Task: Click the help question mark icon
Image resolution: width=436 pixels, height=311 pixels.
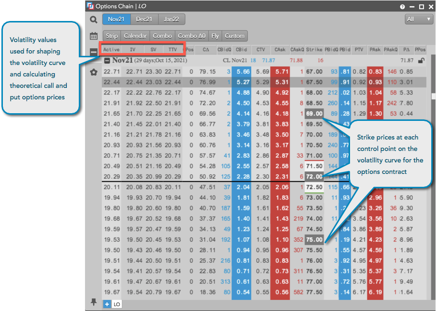Action: pos(403,7)
